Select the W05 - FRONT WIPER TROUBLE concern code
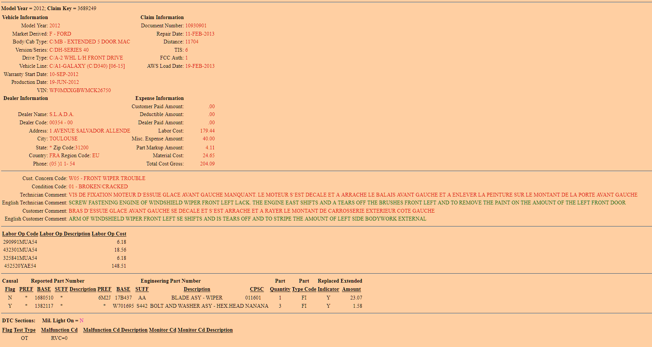Screen dimensions: 652x347 point(107,178)
